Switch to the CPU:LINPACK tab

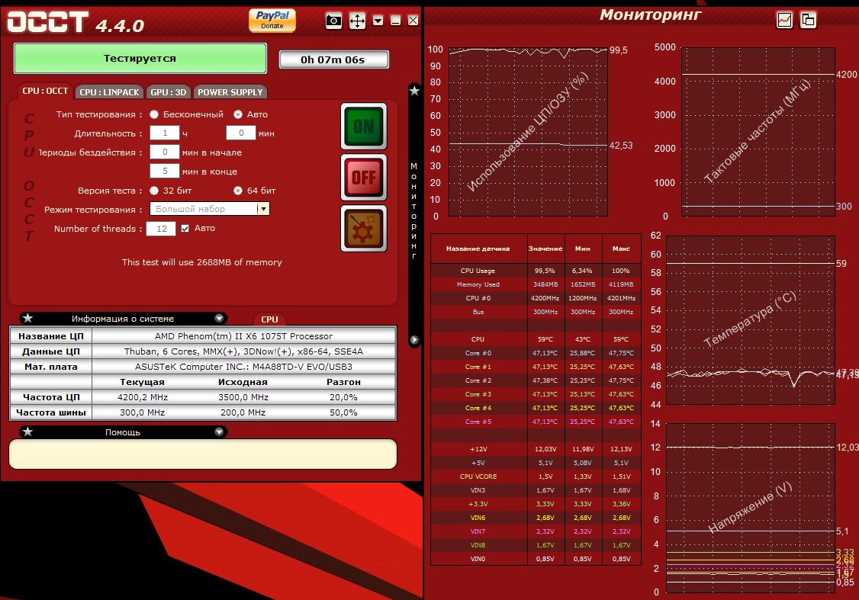tap(109, 92)
